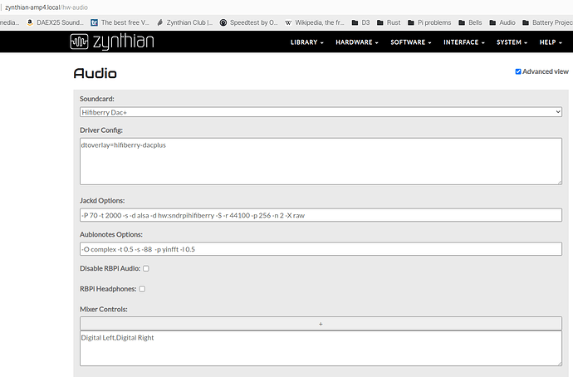The width and height of the screenshot is (573, 377).
Task: Click into the Aubionotes Options field
Action: point(321,249)
